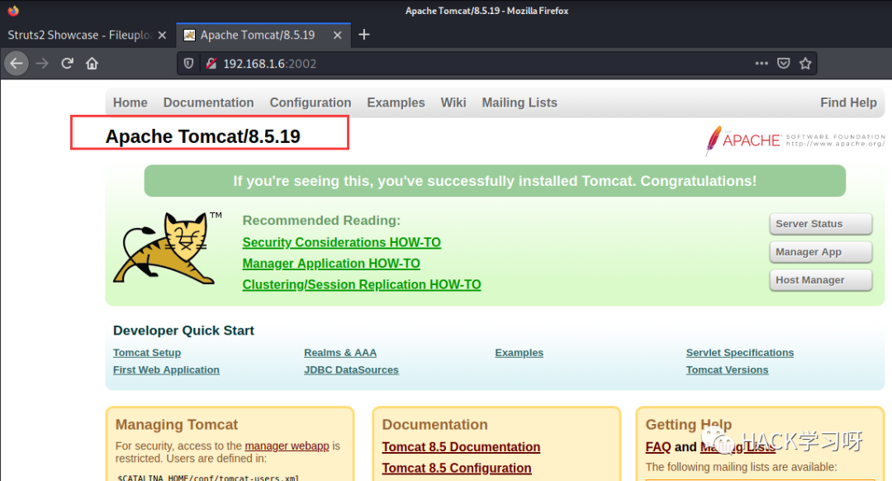Open Documentation in Tomcat nav bar
Image resolution: width=892 pixels, height=481 pixels.
[x=208, y=102]
